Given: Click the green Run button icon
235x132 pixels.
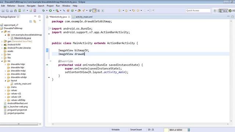Looking at the screenshot, I should coord(50,11).
